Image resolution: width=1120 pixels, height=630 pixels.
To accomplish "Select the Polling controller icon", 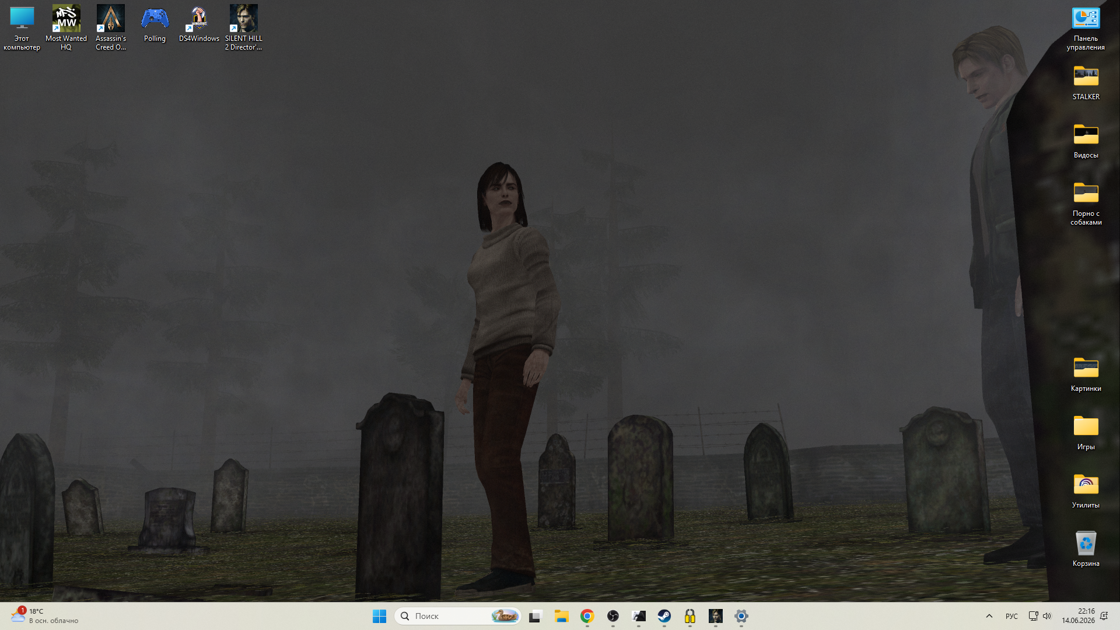I will click(x=155, y=24).
